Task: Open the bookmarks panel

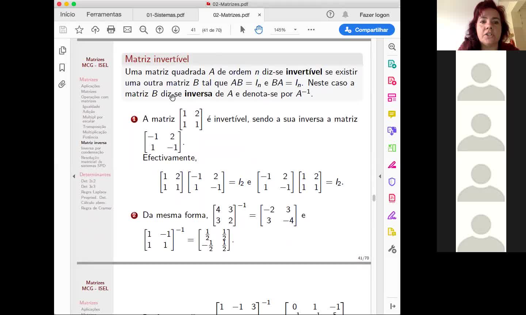Action: (62, 68)
